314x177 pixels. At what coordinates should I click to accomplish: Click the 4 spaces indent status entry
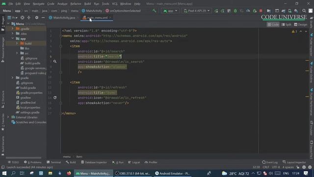[x=288, y=167]
